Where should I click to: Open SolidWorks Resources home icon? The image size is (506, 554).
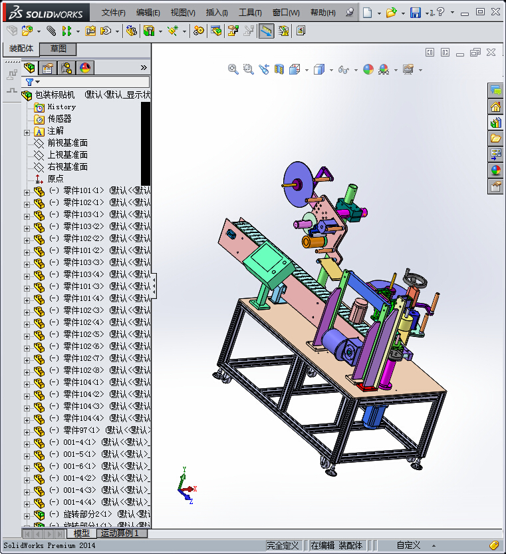pos(495,107)
